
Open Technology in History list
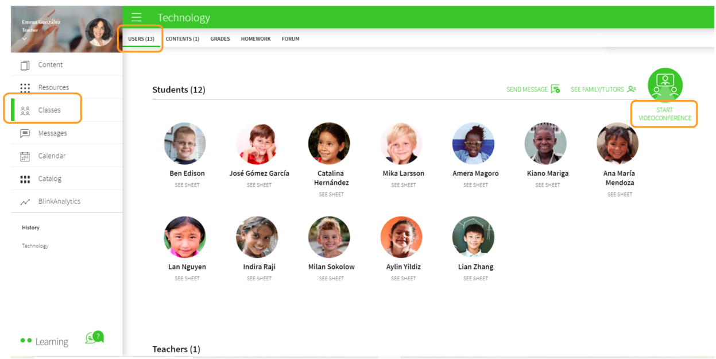35,246
